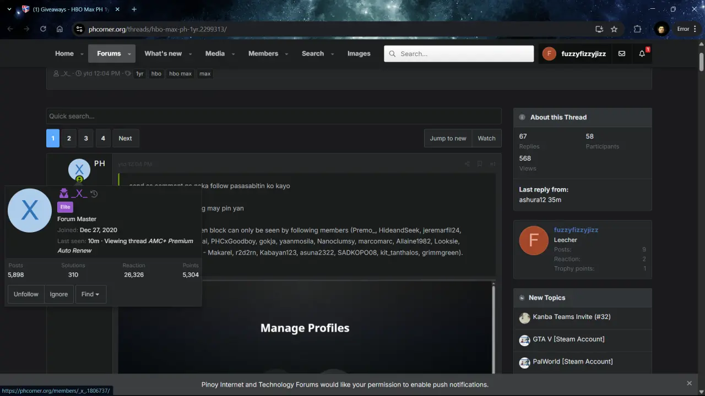Open the browser extensions puzzle icon

pos(637,29)
